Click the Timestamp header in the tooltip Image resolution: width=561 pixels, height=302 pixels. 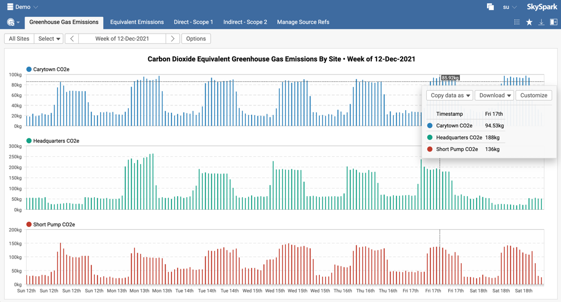click(449, 114)
